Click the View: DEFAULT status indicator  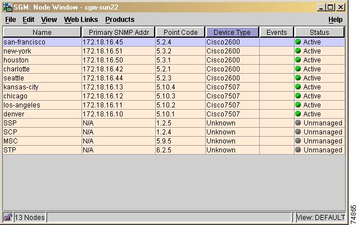click(320, 218)
